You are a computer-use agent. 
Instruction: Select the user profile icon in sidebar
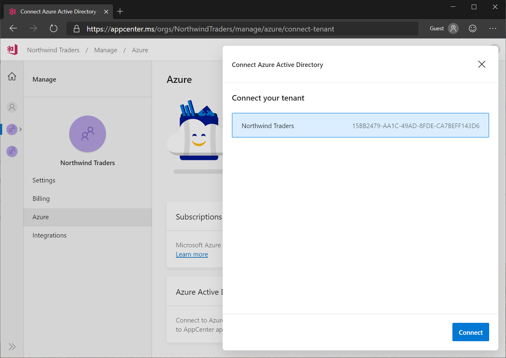tap(12, 107)
